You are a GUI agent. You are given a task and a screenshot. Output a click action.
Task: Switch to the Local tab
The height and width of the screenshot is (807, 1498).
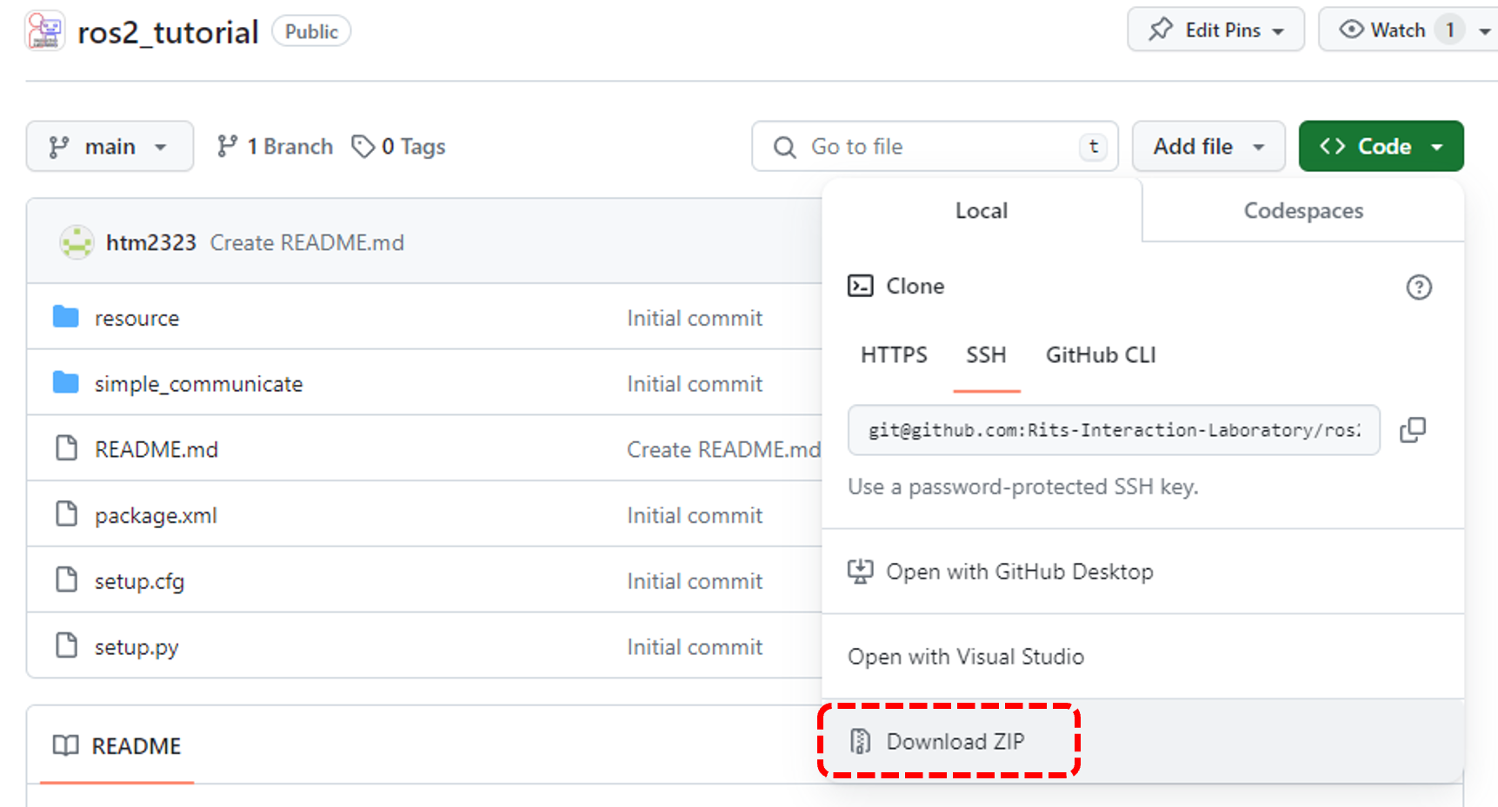pos(982,210)
